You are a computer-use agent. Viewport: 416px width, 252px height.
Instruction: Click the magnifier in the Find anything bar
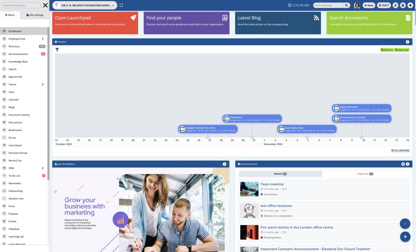(x=346, y=5)
